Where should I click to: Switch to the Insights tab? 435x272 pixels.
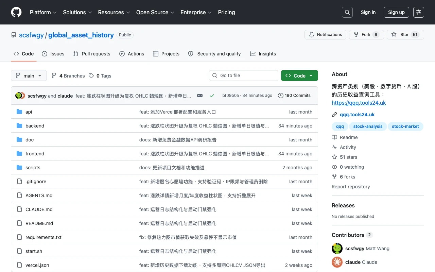(x=263, y=54)
